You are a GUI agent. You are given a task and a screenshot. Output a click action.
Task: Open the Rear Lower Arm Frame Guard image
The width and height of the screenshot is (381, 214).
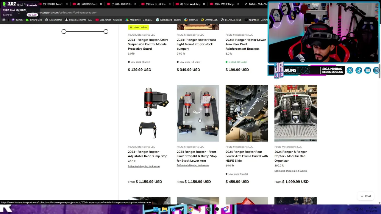click(247, 113)
